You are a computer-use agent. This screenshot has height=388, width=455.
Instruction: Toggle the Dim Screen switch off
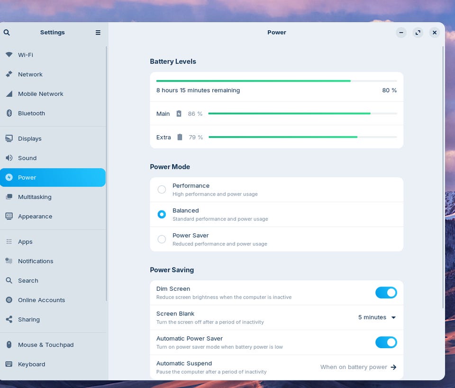coord(386,293)
